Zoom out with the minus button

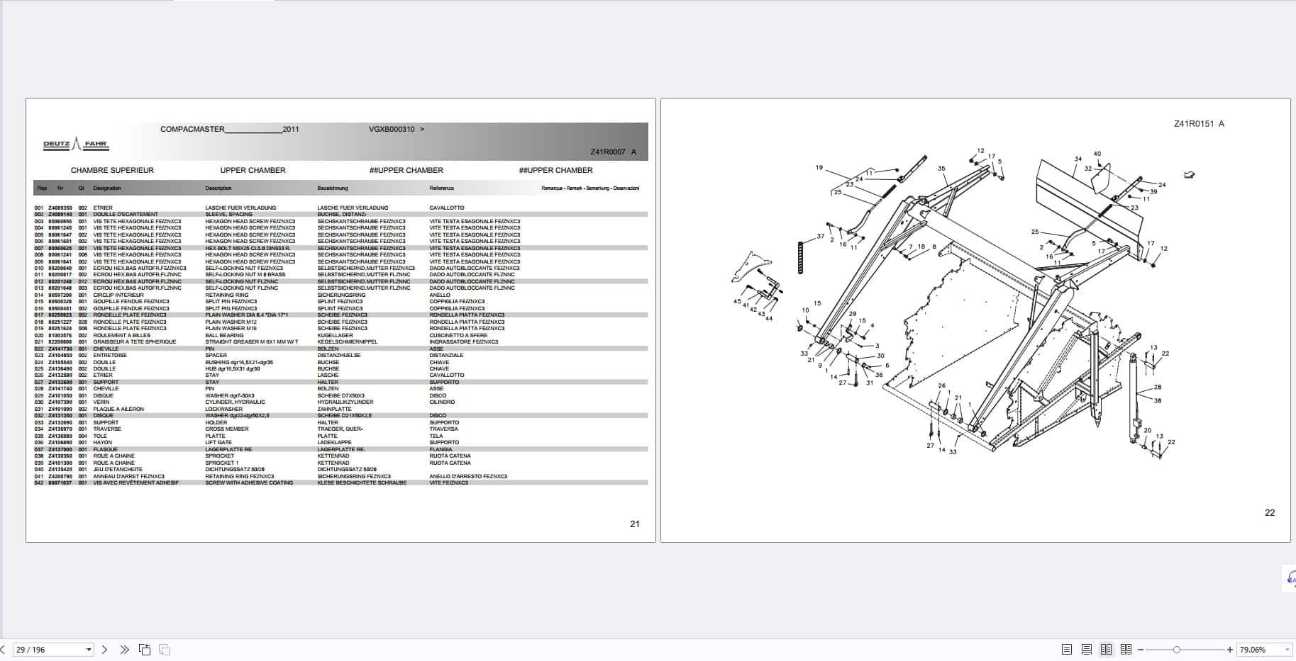click(1141, 650)
